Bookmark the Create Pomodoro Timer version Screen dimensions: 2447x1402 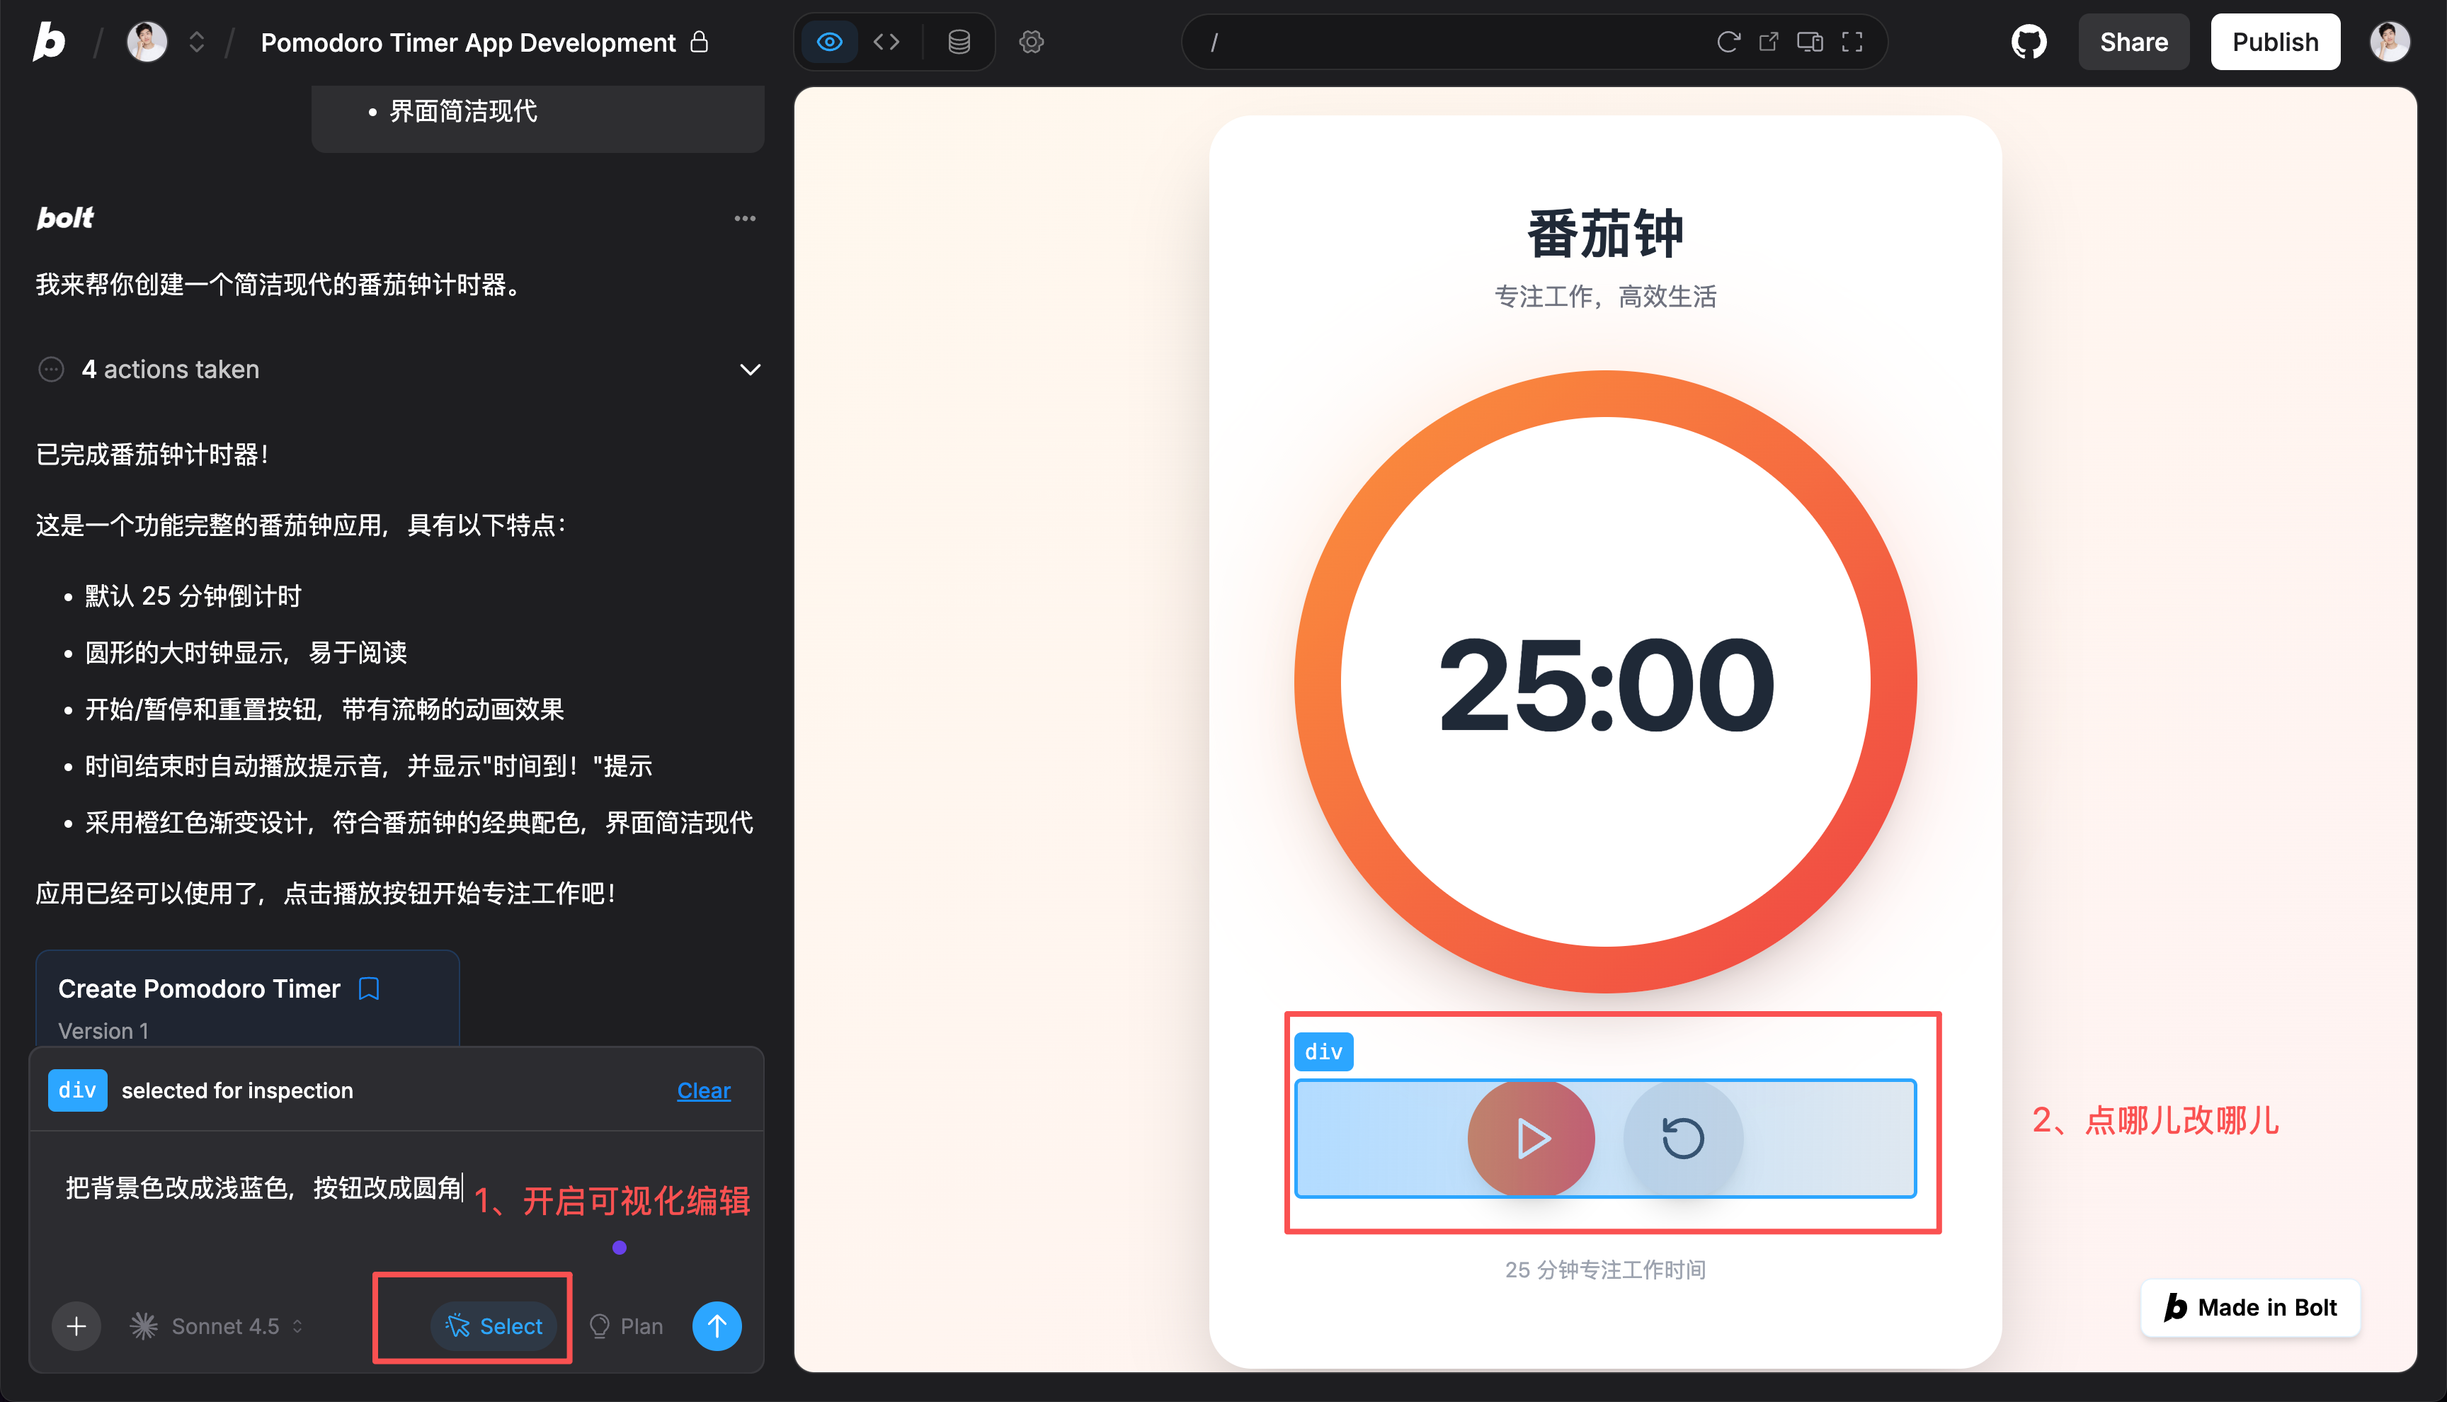[369, 989]
